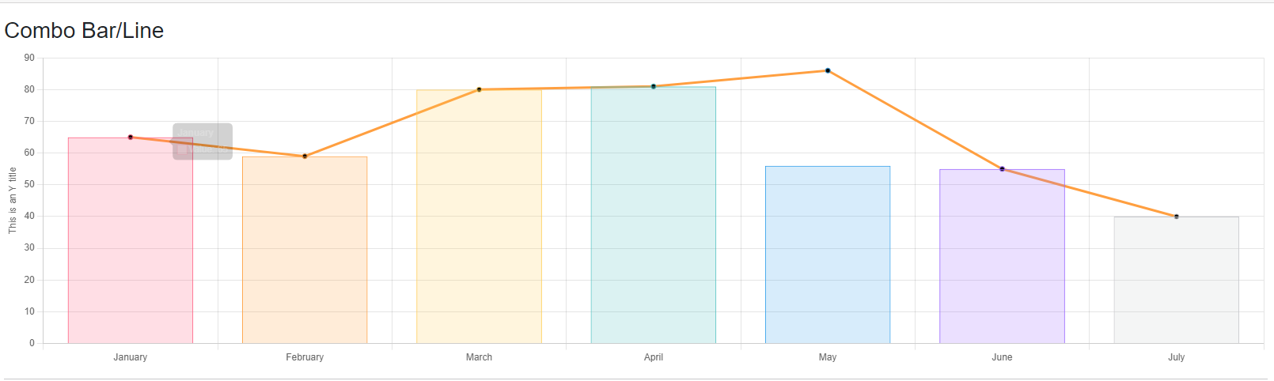The height and width of the screenshot is (381, 1274).
Task: Click the line data point for January
Action: click(131, 138)
